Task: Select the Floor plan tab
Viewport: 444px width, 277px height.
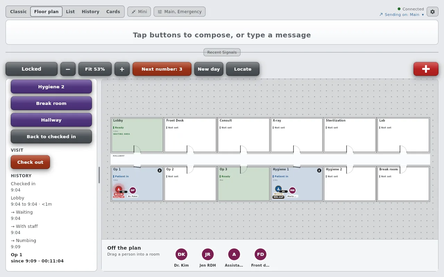Action: [x=46, y=11]
